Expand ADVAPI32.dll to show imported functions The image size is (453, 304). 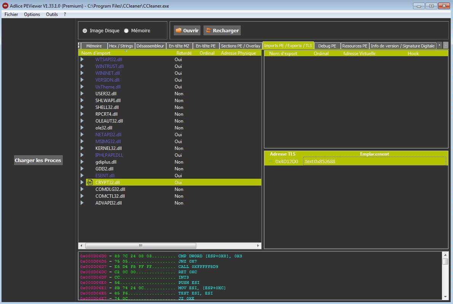tap(82, 203)
